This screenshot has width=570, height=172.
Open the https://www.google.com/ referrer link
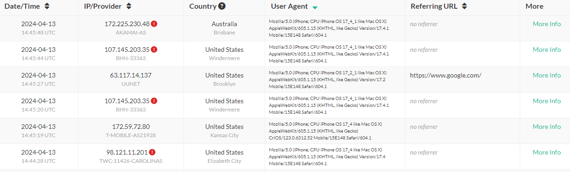click(445, 75)
